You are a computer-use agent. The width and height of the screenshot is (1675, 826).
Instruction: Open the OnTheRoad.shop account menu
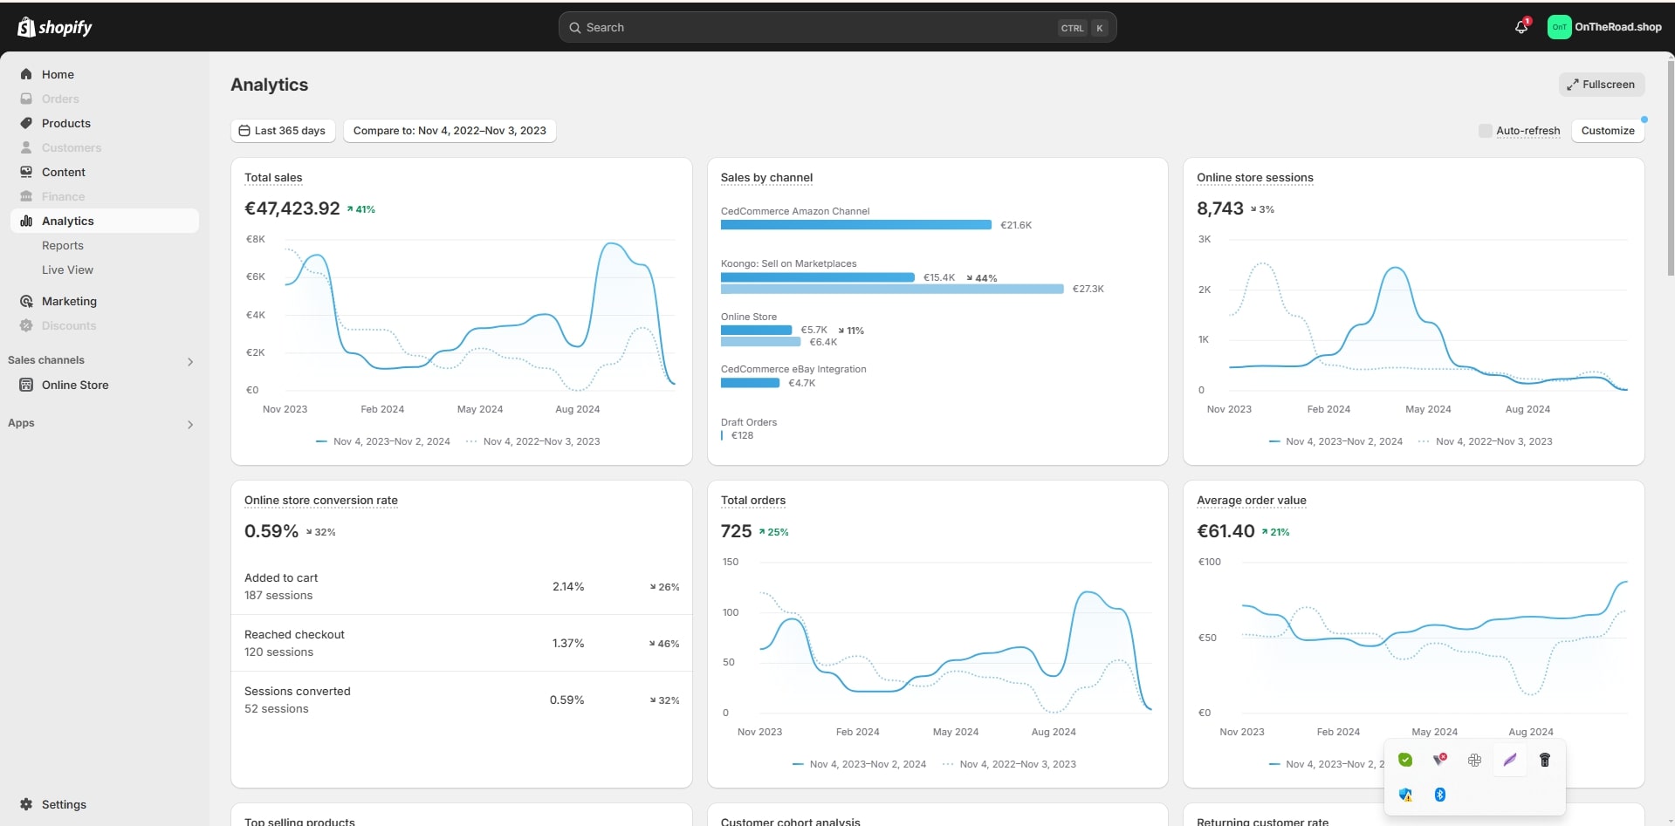pyautogui.click(x=1604, y=27)
